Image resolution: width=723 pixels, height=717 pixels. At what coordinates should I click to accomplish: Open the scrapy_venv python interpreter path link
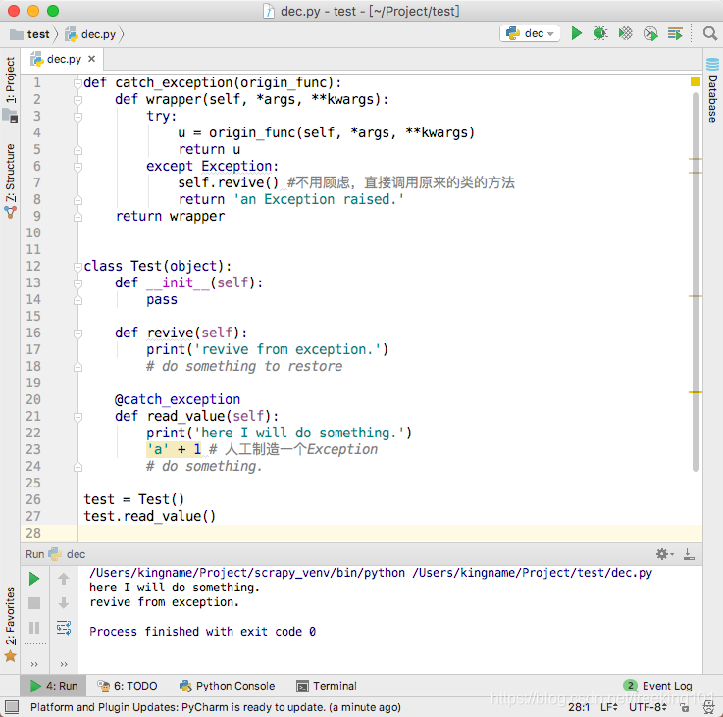click(246, 573)
